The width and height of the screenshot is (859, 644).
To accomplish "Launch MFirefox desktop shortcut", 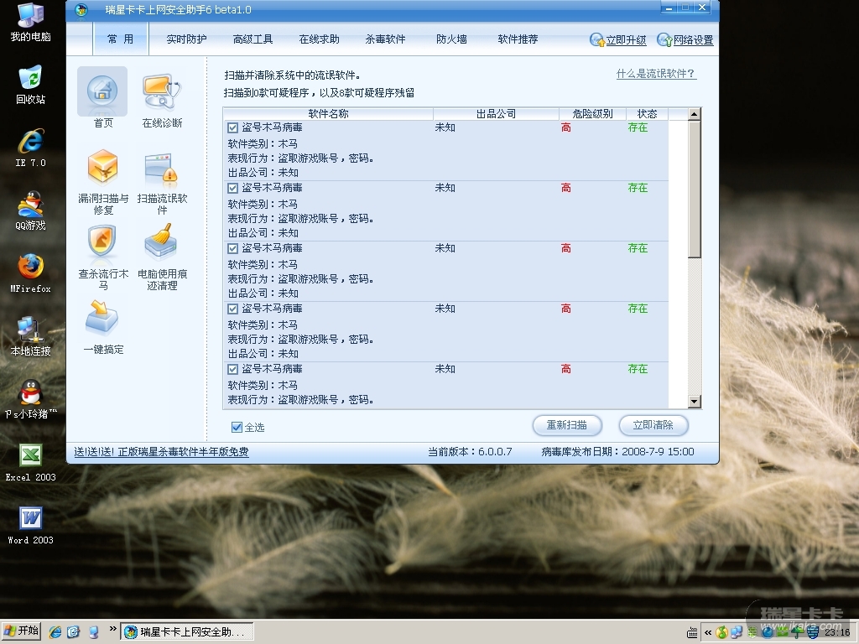I will [x=31, y=274].
